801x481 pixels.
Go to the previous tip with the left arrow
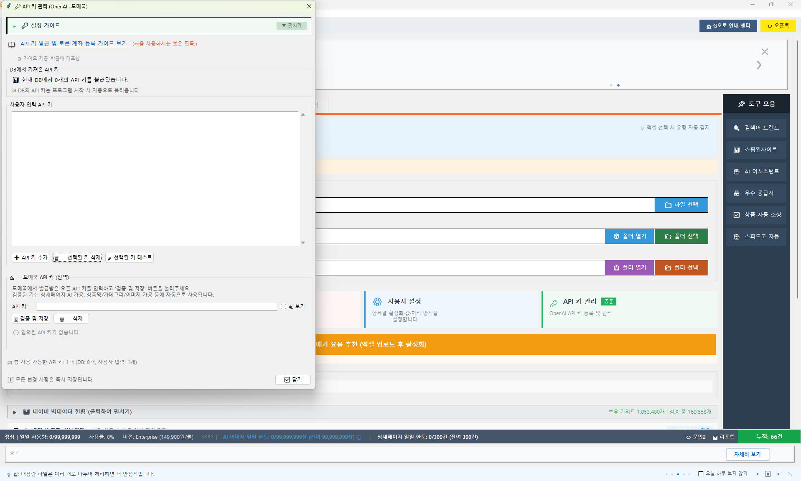(757, 474)
